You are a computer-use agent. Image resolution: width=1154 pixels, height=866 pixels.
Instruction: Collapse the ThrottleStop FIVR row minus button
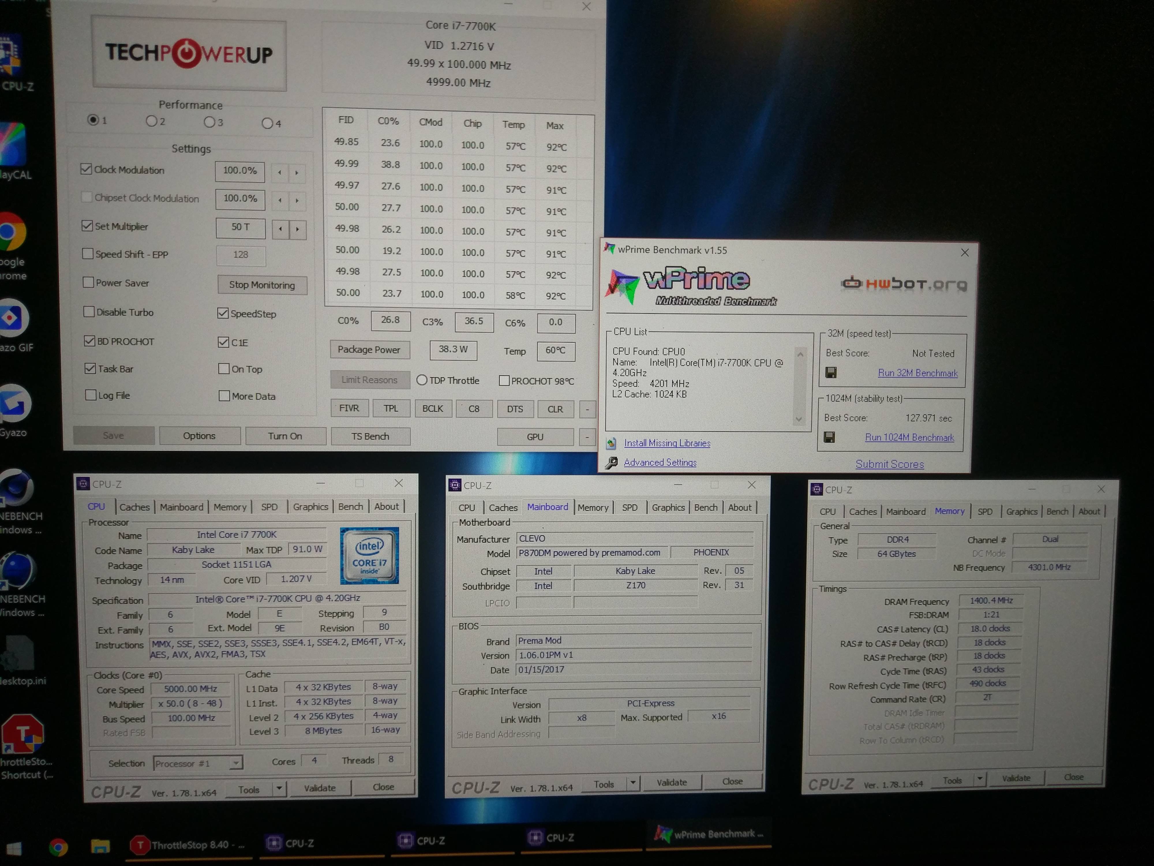[x=587, y=409]
